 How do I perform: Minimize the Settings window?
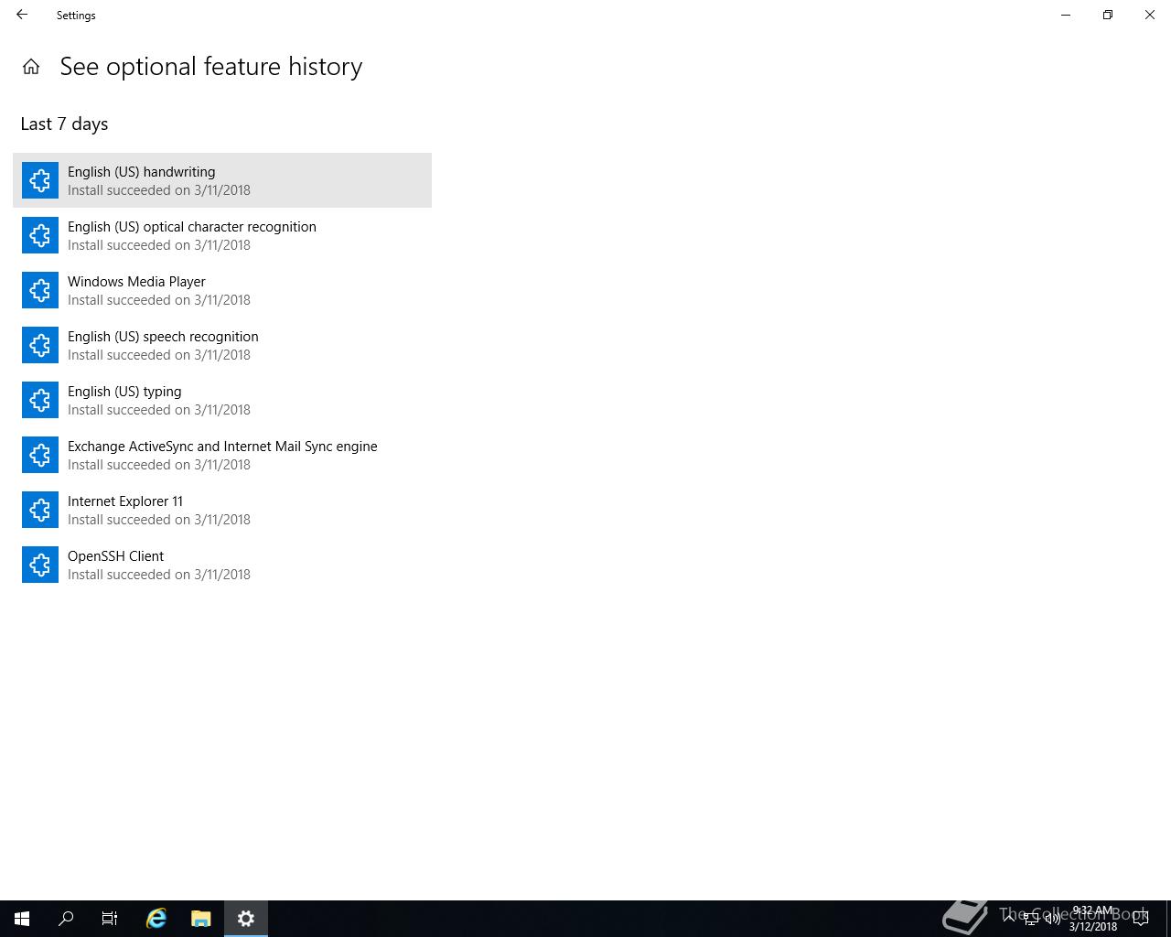pyautogui.click(x=1066, y=15)
